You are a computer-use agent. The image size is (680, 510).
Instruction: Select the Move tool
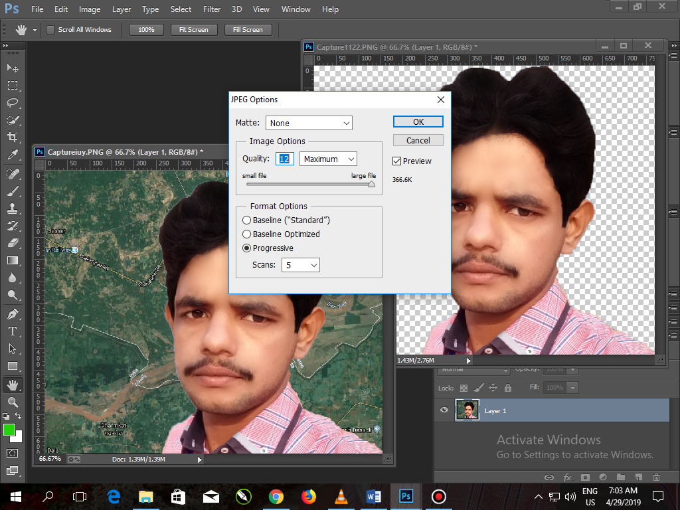pyautogui.click(x=13, y=68)
